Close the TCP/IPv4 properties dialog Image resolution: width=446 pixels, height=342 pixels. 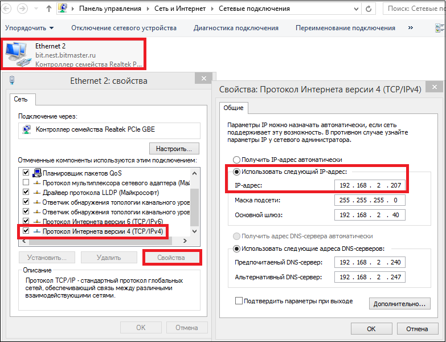coord(435,87)
